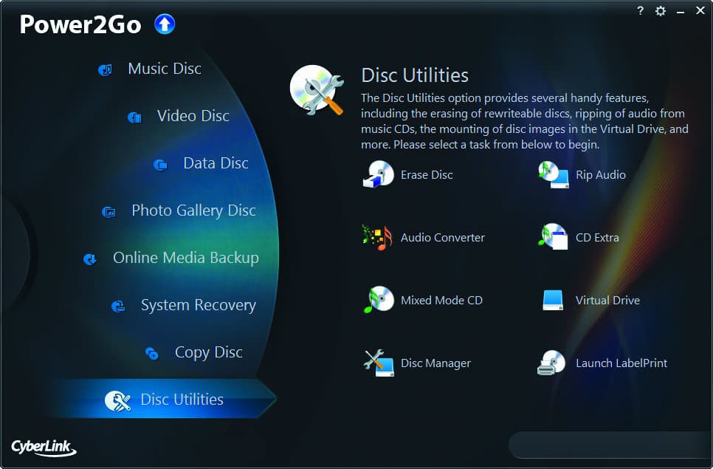Select Music Disc in the sidebar
Viewport: 713px width, 469px height.
click(x=164, y=69)
